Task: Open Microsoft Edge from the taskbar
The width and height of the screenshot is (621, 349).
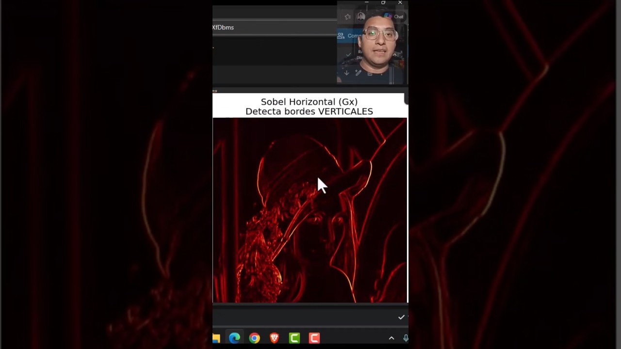Action: click(x=234, y=338)
